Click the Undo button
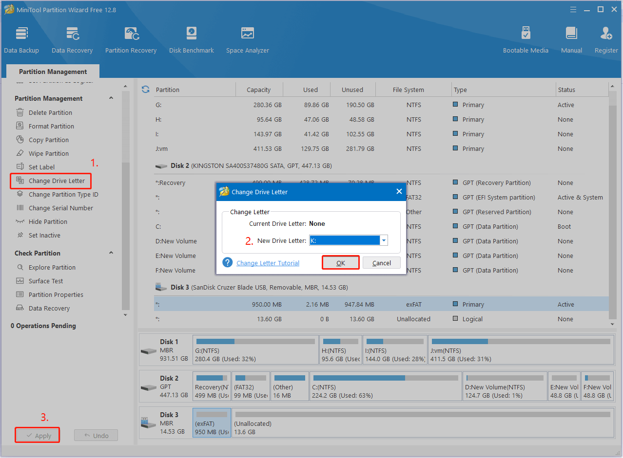The height and width of the screenshot is (458, 623). pyautogui.click(x=96, y=436)
